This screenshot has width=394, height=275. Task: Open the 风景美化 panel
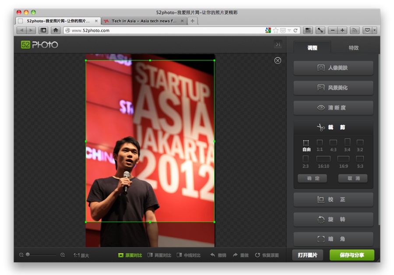[333, 88]
